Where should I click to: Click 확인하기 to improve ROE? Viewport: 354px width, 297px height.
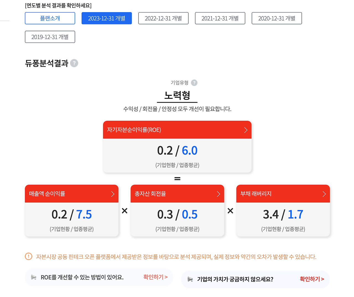tap(155, 277)
